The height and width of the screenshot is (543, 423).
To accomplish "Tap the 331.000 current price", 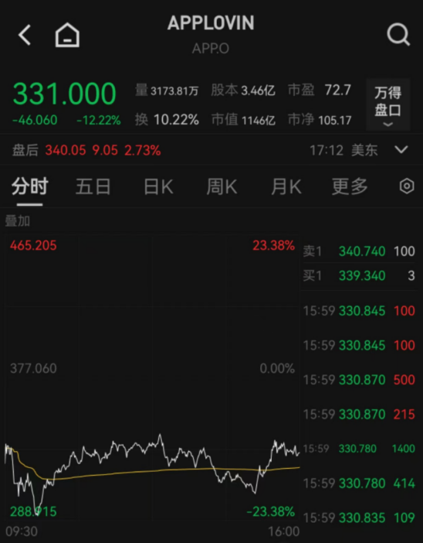I will pos(64,94).
